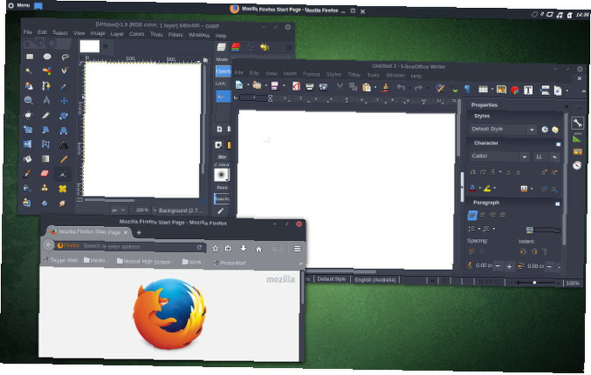The width and height of the screenshot is (591, 375).
Task: Pick the Free Select lasso tool in GIMP
Action: pos(65,57)
